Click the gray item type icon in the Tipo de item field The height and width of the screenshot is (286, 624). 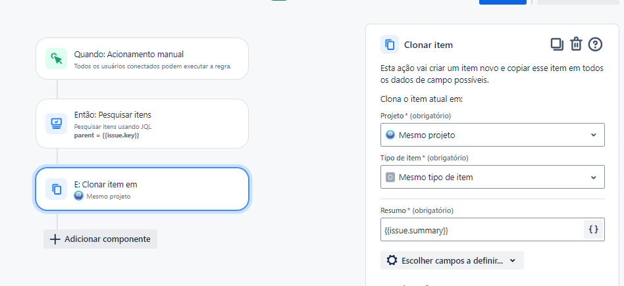(x=390, y=177)
